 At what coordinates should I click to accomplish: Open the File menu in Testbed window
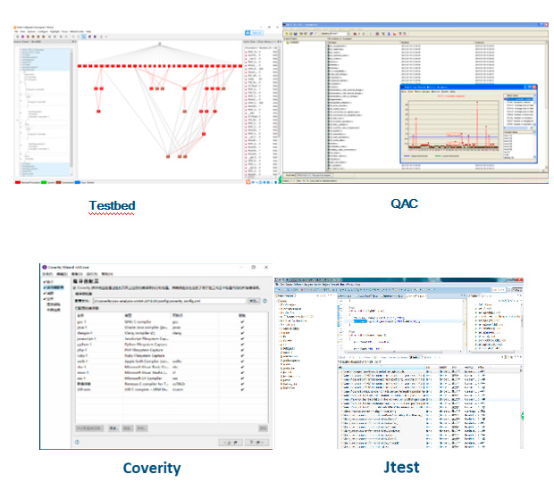[17, 30]
